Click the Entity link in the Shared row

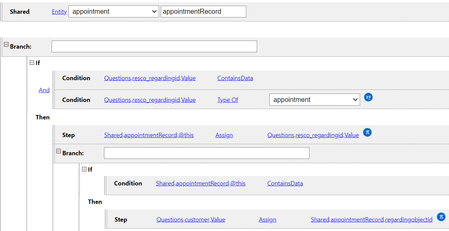59,12
